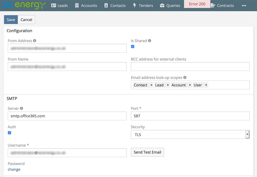Click info icon next to Server label
The image size is (257, 177).
21,108
